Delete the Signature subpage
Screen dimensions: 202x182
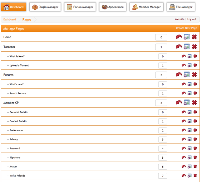(195, 157)
